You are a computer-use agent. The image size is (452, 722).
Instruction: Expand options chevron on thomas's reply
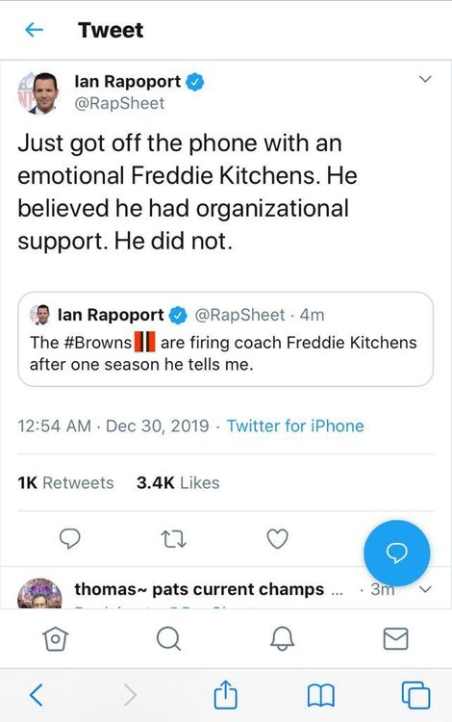(x=426, y=589)
